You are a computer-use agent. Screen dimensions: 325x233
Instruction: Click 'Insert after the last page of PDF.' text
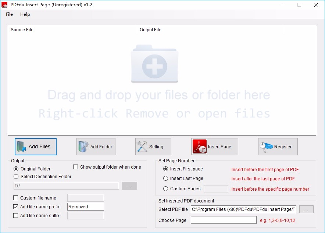click(264, 179)
